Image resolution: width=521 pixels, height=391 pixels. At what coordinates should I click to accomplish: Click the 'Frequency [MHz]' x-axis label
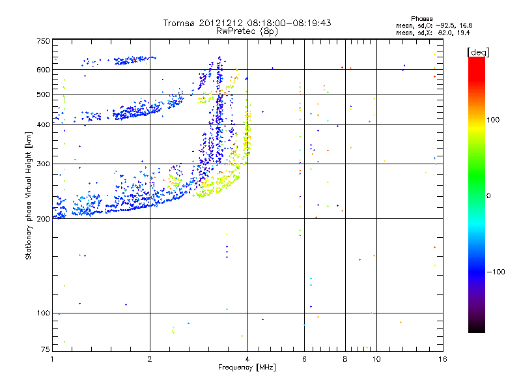(x=247, y=368)
